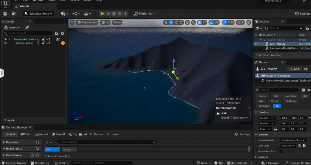Open the Content Drawer
Screen dimensions: 311x165
[14, 163]
